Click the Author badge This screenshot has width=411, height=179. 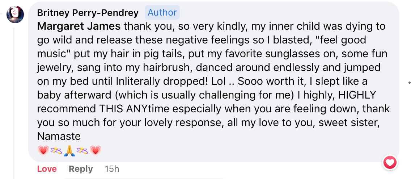tap(162, 13)
